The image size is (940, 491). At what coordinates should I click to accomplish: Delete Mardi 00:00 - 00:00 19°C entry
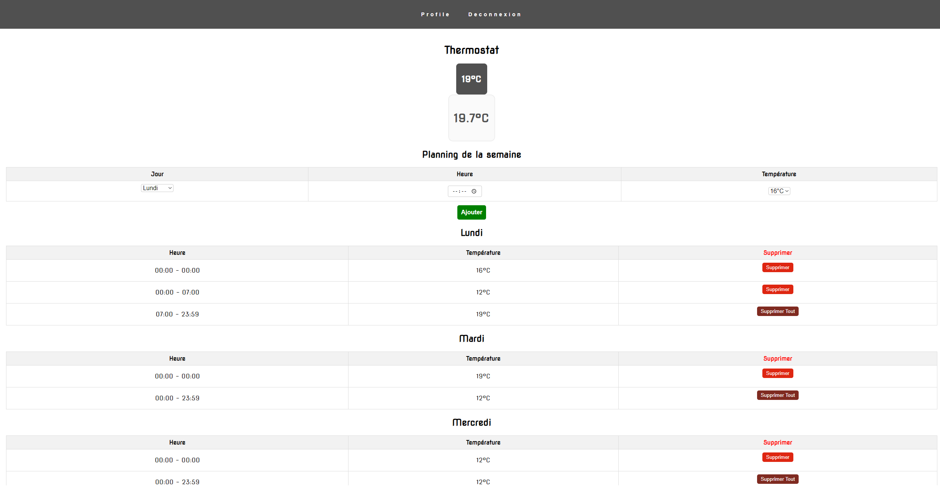[777, 373]
